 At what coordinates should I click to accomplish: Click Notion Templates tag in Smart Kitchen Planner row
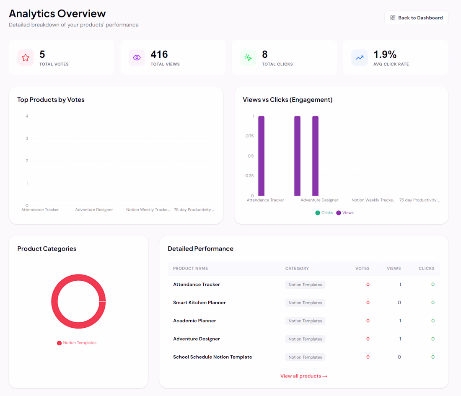click(305, 303)
